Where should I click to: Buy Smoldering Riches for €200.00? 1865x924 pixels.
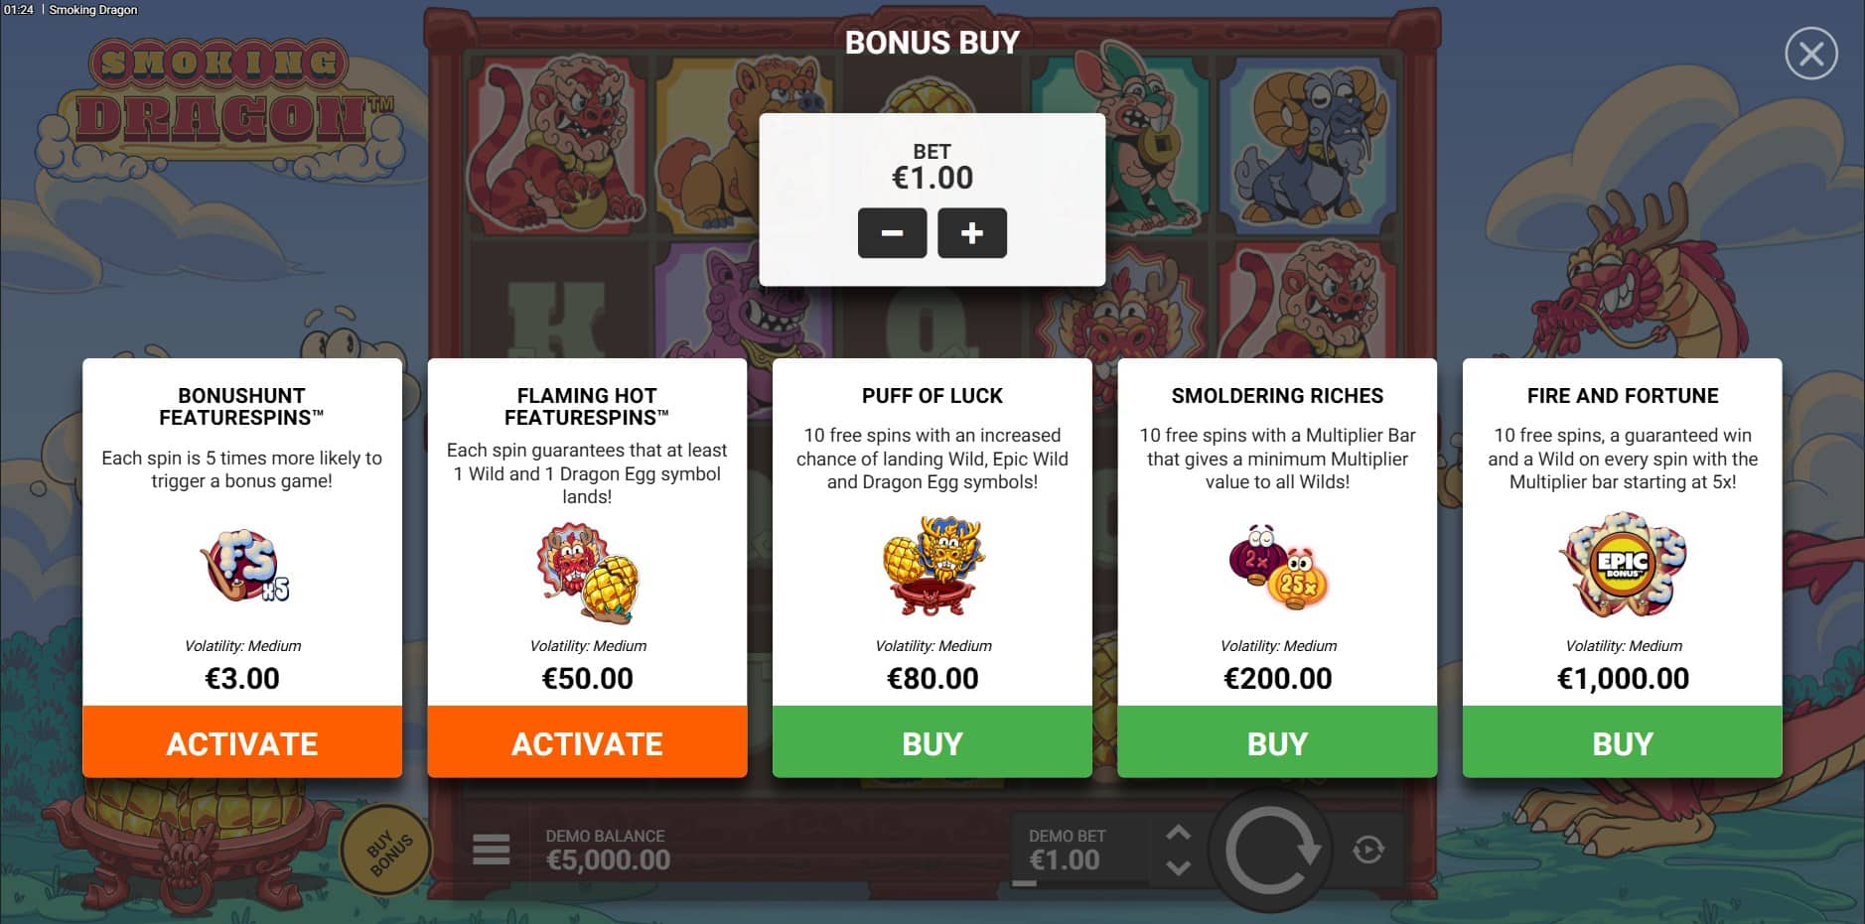[1277, 742]
